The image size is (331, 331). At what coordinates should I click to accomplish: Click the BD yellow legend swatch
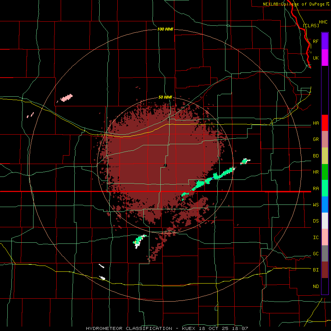click(325, 156)
